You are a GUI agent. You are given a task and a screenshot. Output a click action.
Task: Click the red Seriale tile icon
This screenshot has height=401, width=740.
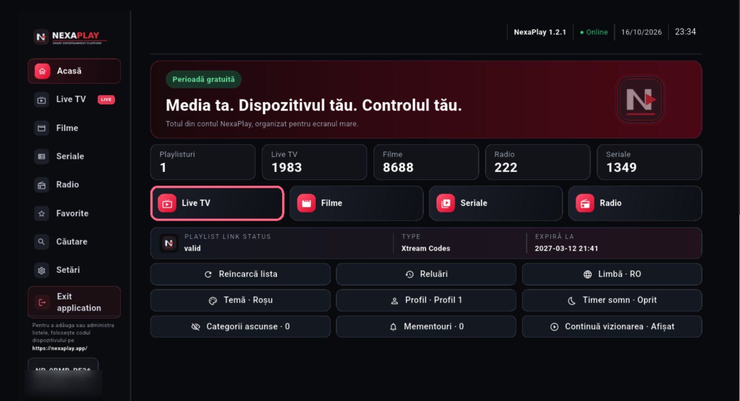tap(445, 203)
